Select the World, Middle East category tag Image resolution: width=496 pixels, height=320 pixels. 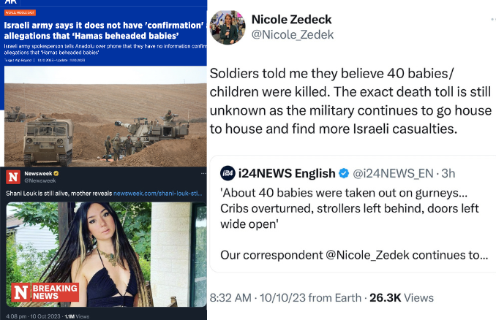tap(18, 14)
